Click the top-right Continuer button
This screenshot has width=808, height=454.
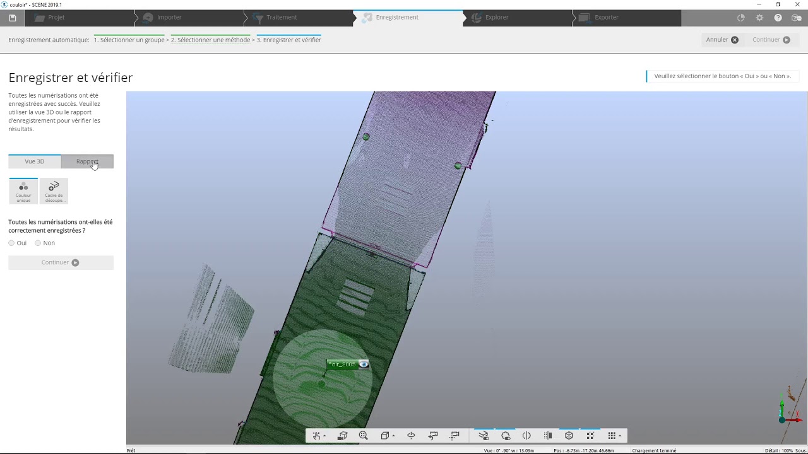coord(771,40)
